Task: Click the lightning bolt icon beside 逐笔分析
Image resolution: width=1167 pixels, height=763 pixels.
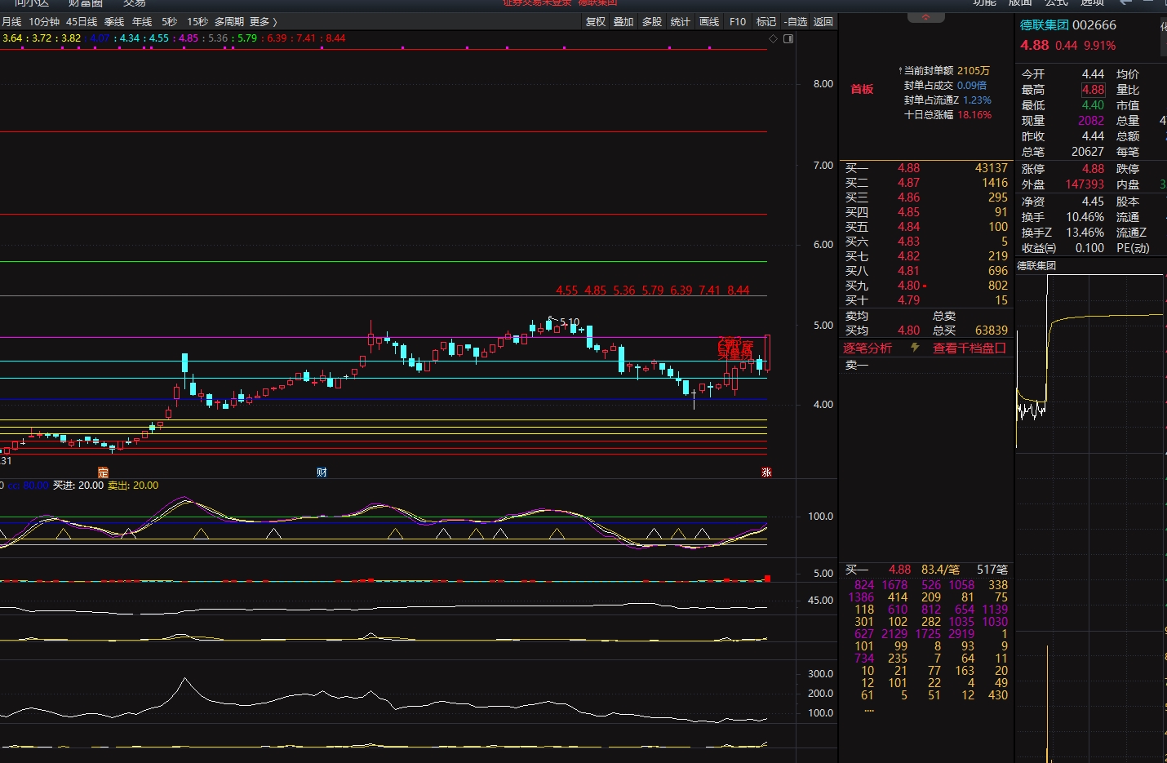Action: coord(915,348)
